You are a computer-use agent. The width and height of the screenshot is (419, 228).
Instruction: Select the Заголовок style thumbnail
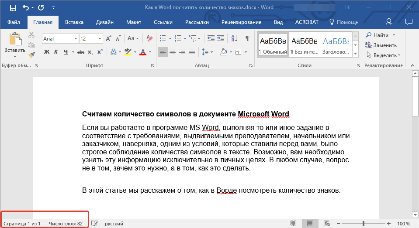336,45
